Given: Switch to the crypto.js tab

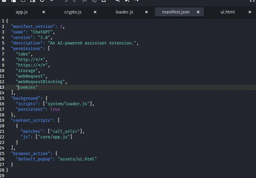Looking at the screenshot, I should (x=73, y=12).
